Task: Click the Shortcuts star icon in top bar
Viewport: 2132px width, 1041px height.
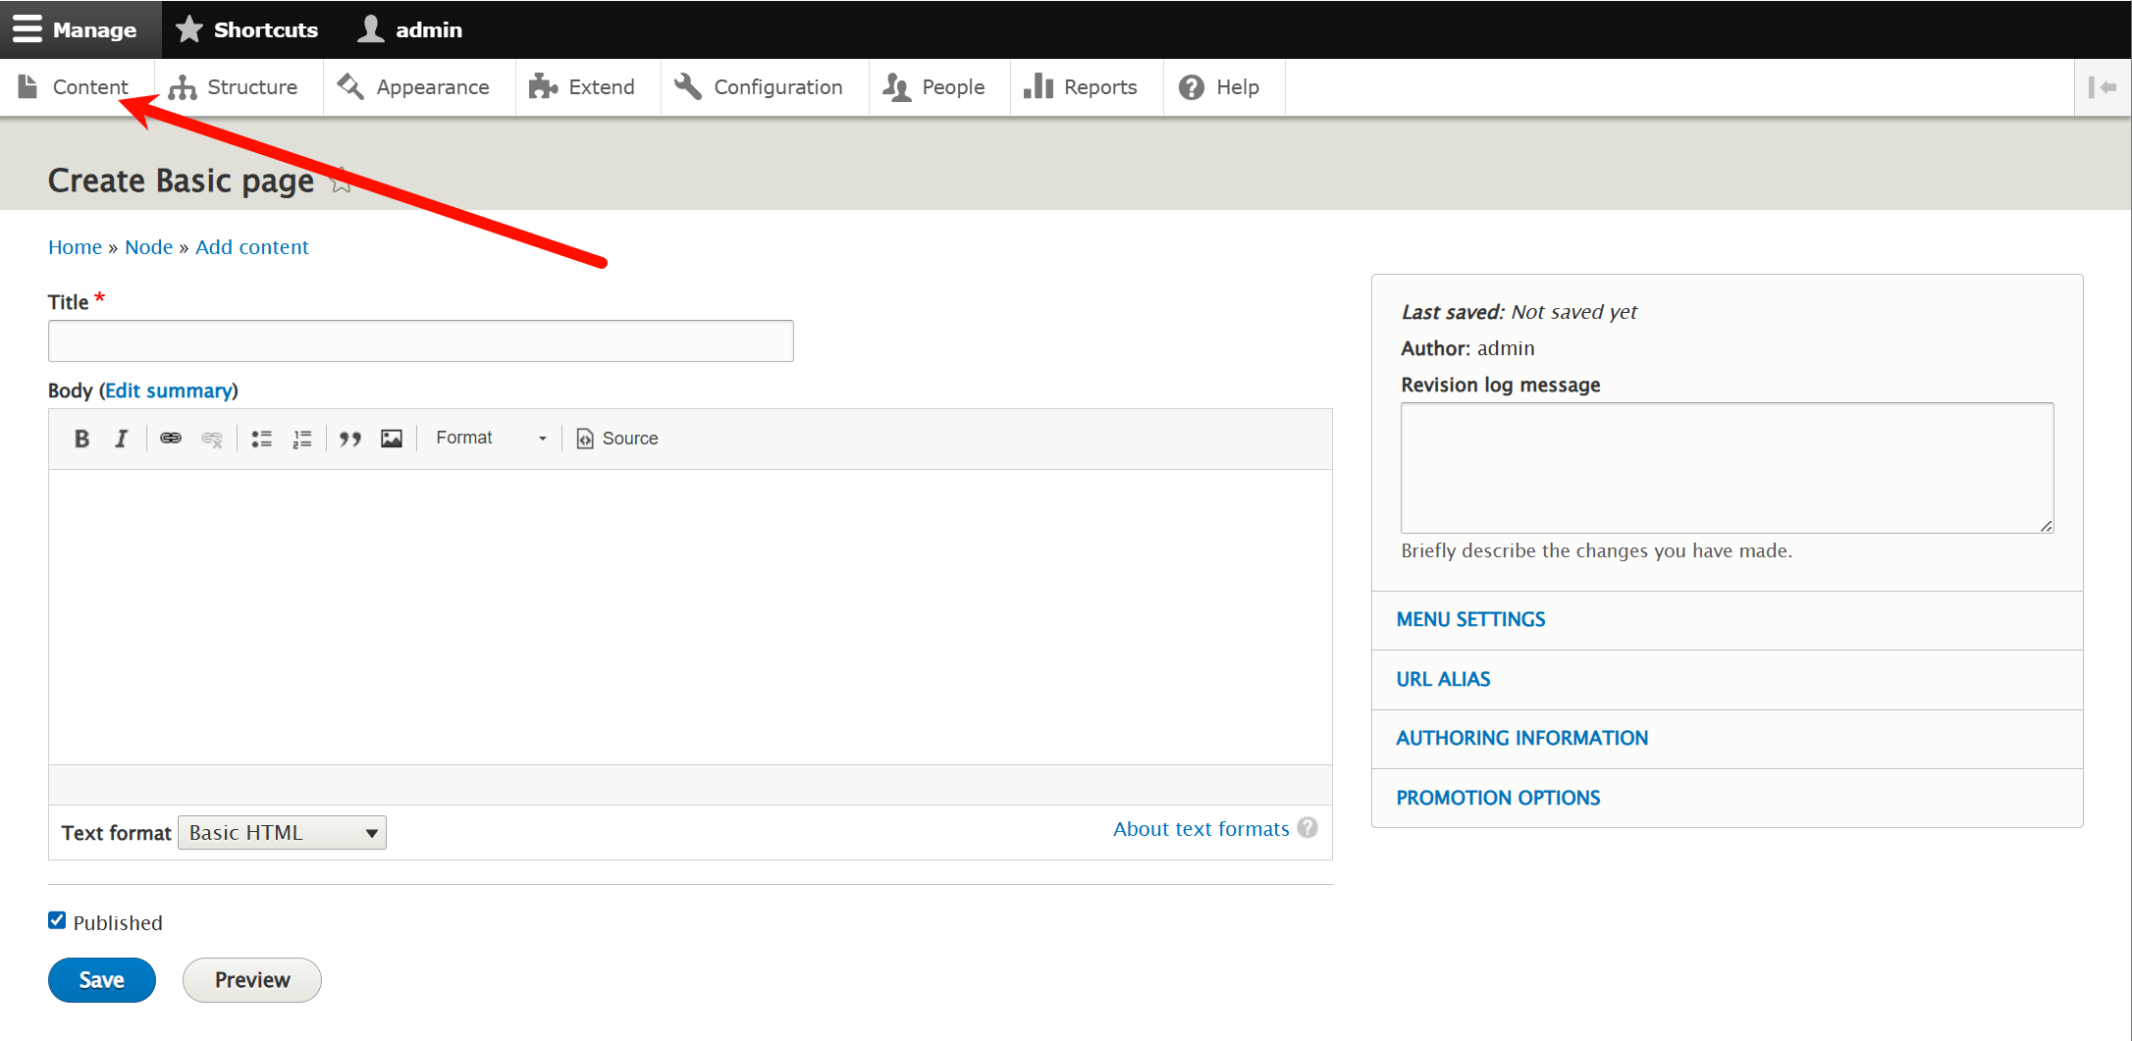Action: point(189,29)
